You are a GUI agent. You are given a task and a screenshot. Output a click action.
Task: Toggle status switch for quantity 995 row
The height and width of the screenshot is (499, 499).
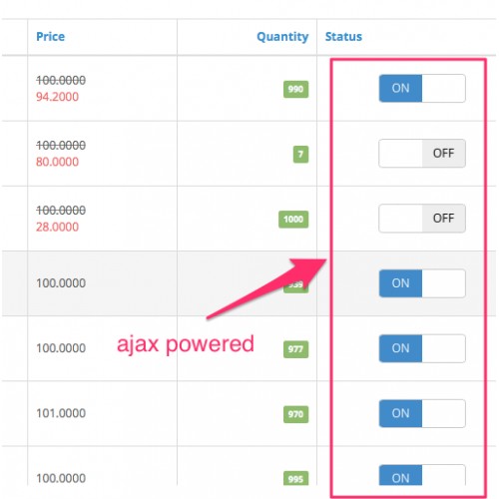coord(422,475)
